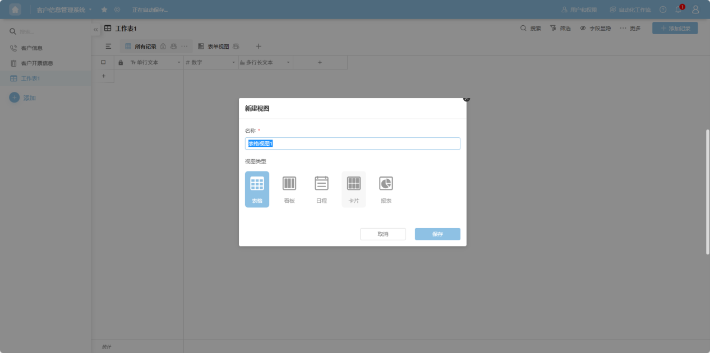Viewport: 710px width, 353px height.
Task: Open notifications bell icon
Action: 679,10
